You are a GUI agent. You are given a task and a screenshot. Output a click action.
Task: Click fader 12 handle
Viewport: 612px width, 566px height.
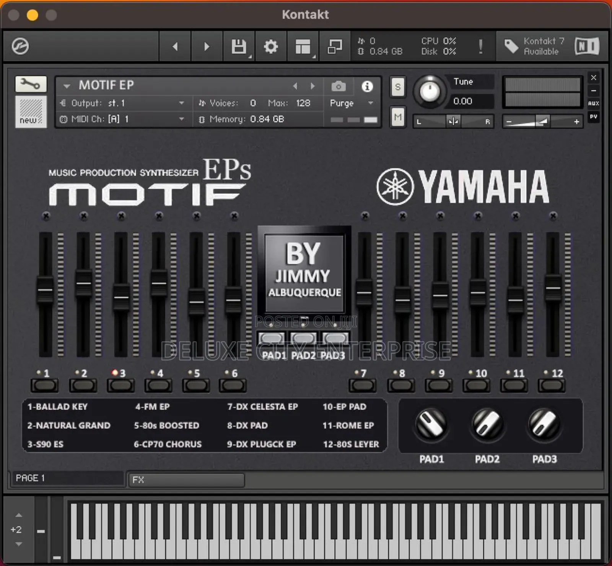click(x=553, y=287)
